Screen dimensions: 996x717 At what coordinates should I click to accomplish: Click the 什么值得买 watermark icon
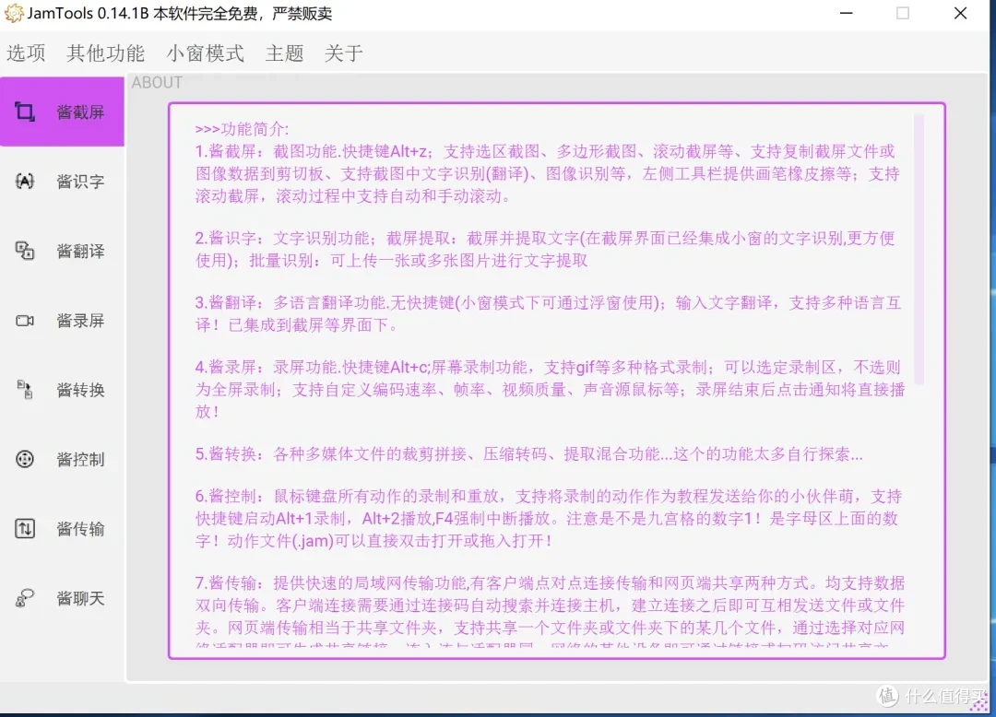[886, 696]
